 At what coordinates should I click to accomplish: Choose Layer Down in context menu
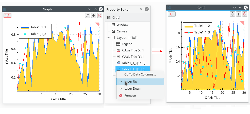(140, 88)
